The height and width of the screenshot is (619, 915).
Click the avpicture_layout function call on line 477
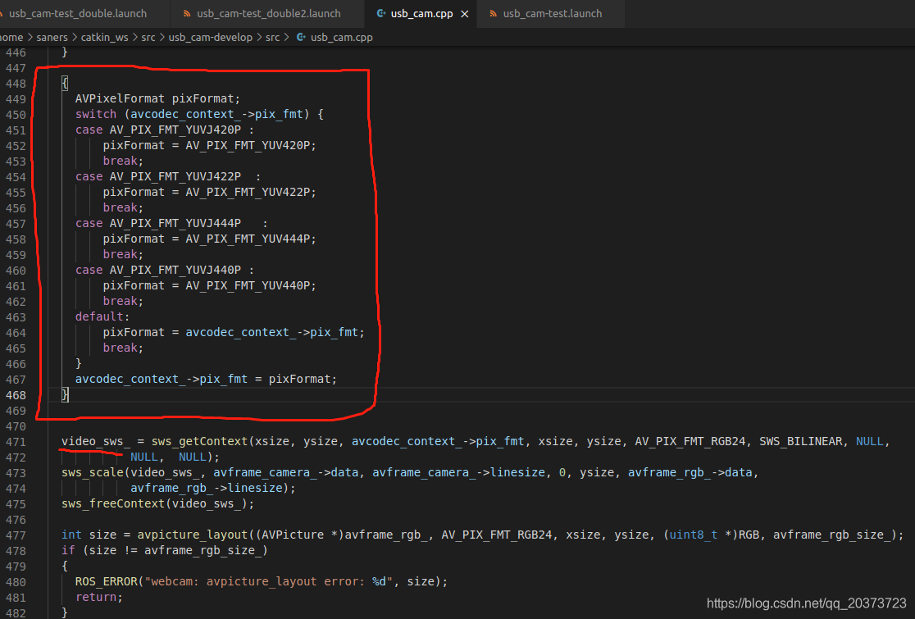(x=193, y=535)
